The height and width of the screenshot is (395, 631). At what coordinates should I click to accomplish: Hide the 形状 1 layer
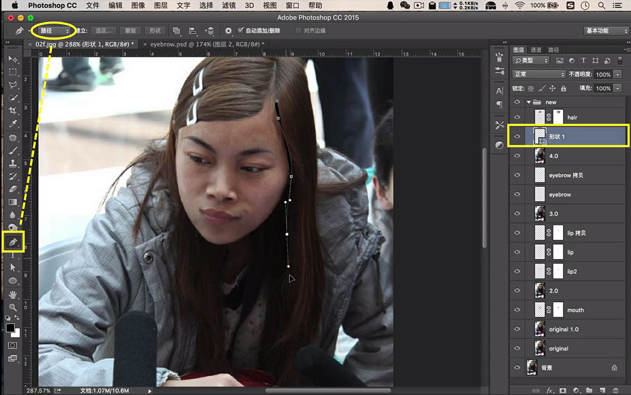pos(517,137)
